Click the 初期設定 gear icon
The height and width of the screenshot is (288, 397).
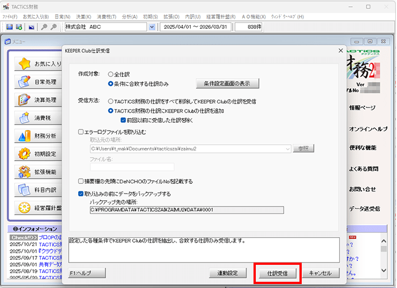coord(24,153)
